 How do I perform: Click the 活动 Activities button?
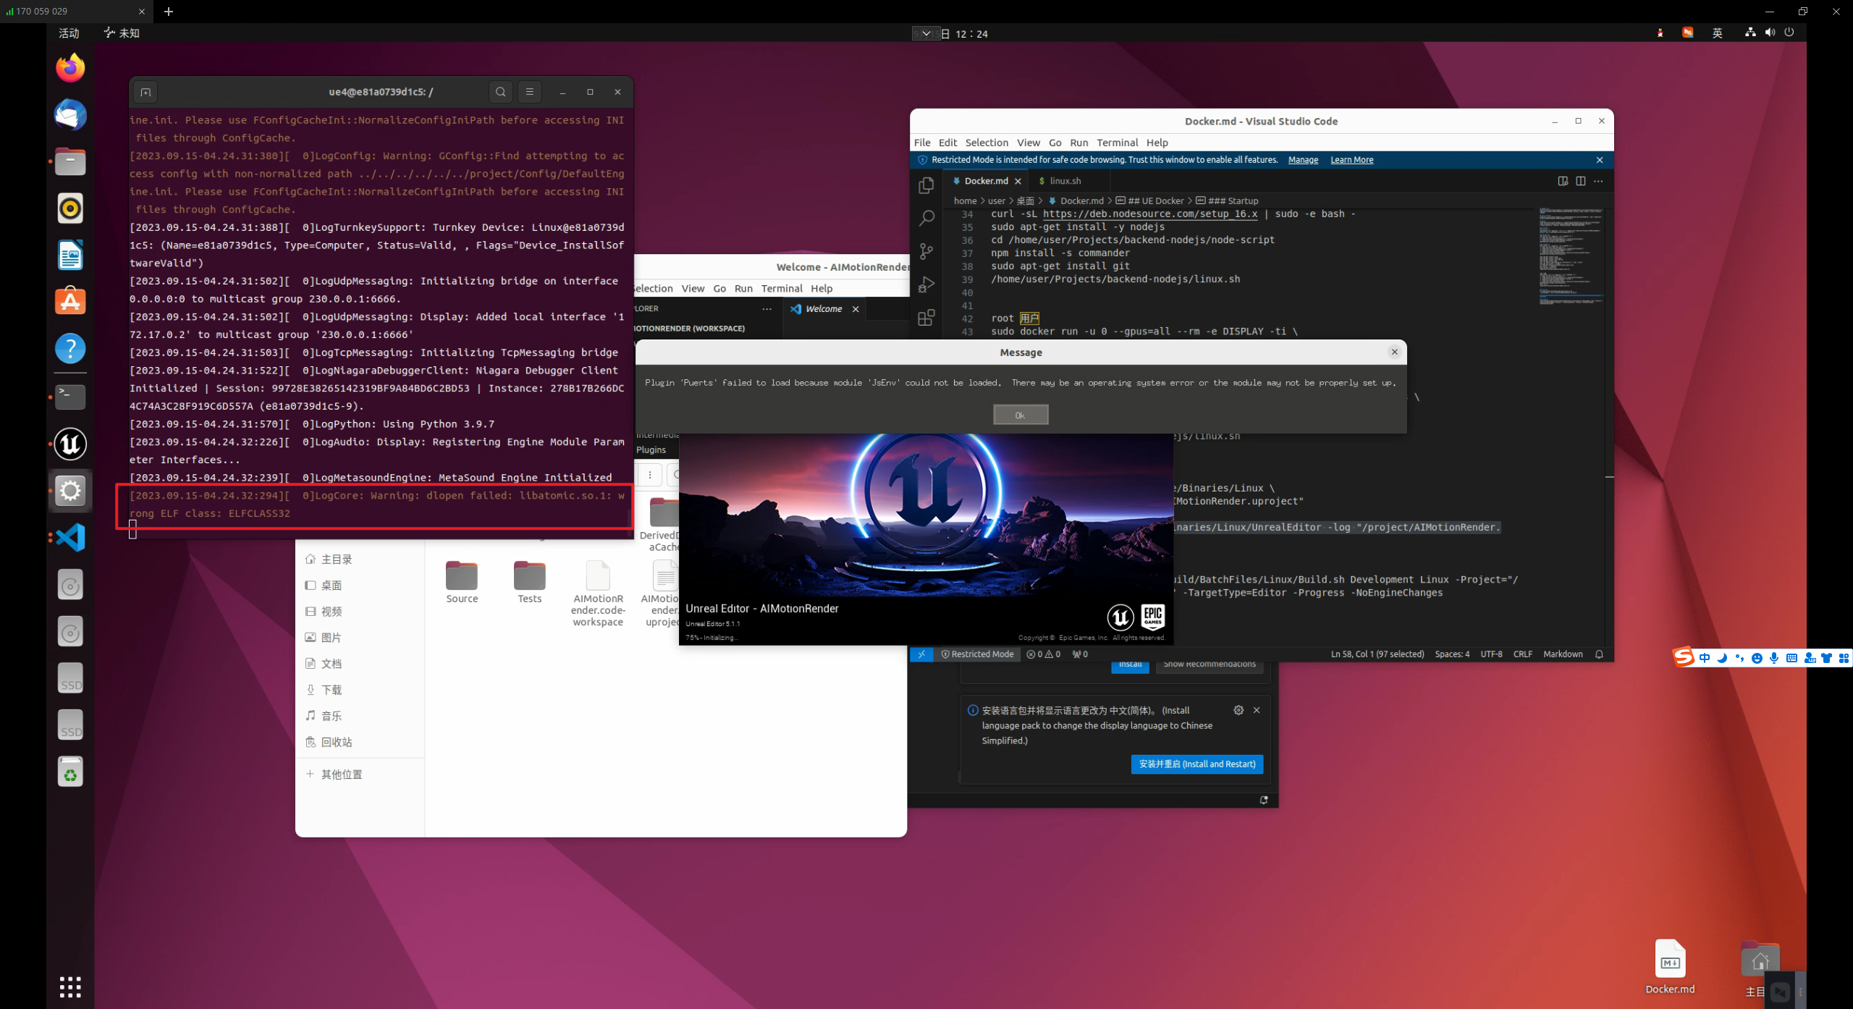point(69,33)
